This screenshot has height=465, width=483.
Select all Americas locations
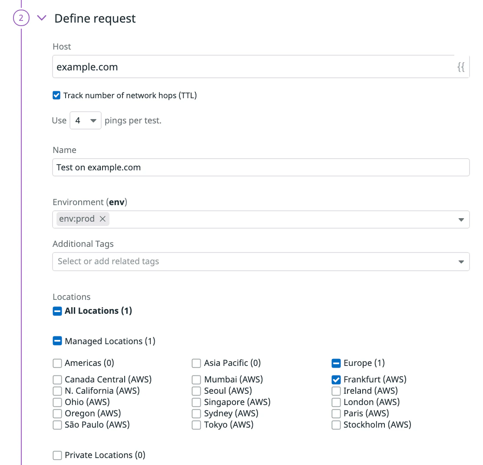pos(57,363)
